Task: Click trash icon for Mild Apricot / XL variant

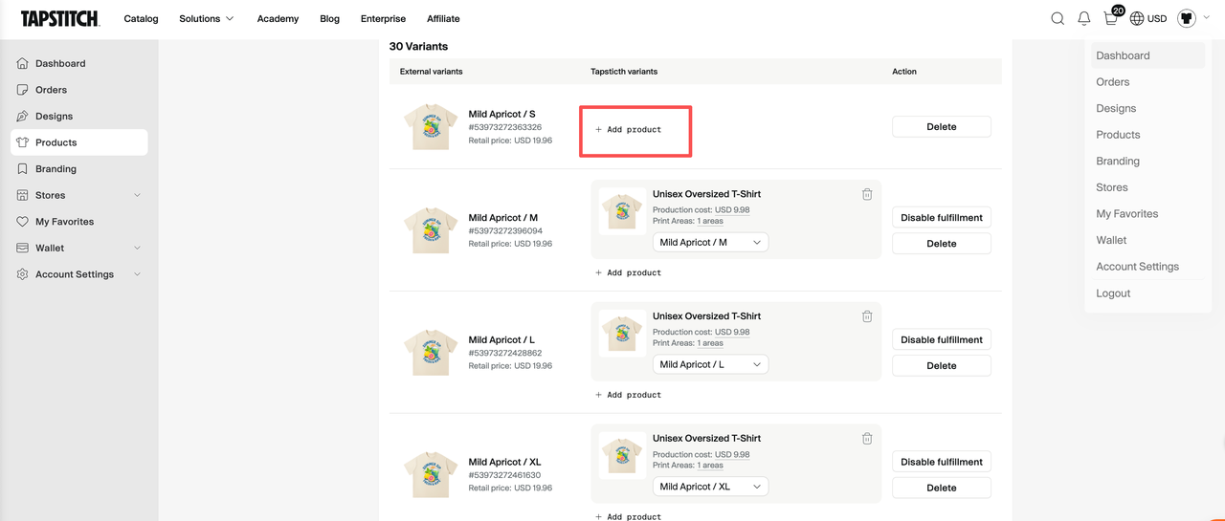Action: click(867, 439)
